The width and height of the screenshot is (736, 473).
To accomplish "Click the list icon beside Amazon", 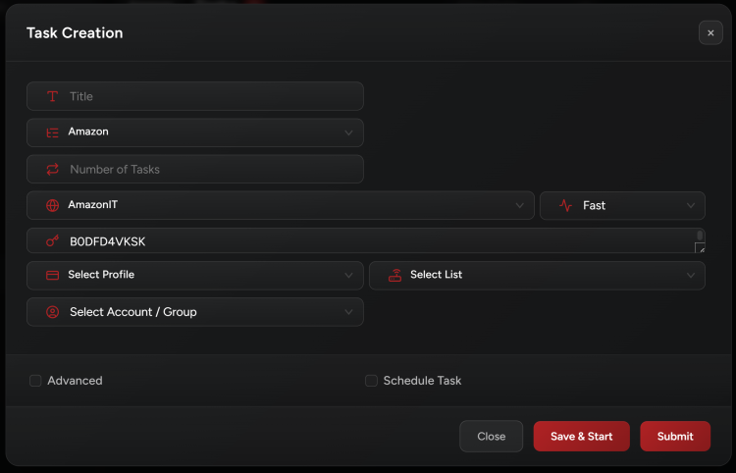I will tap(53, 131).
